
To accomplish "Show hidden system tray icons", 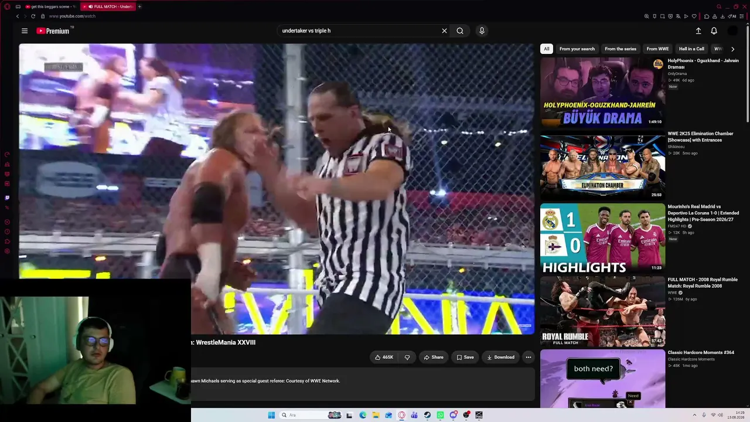I will click(694, 415).
